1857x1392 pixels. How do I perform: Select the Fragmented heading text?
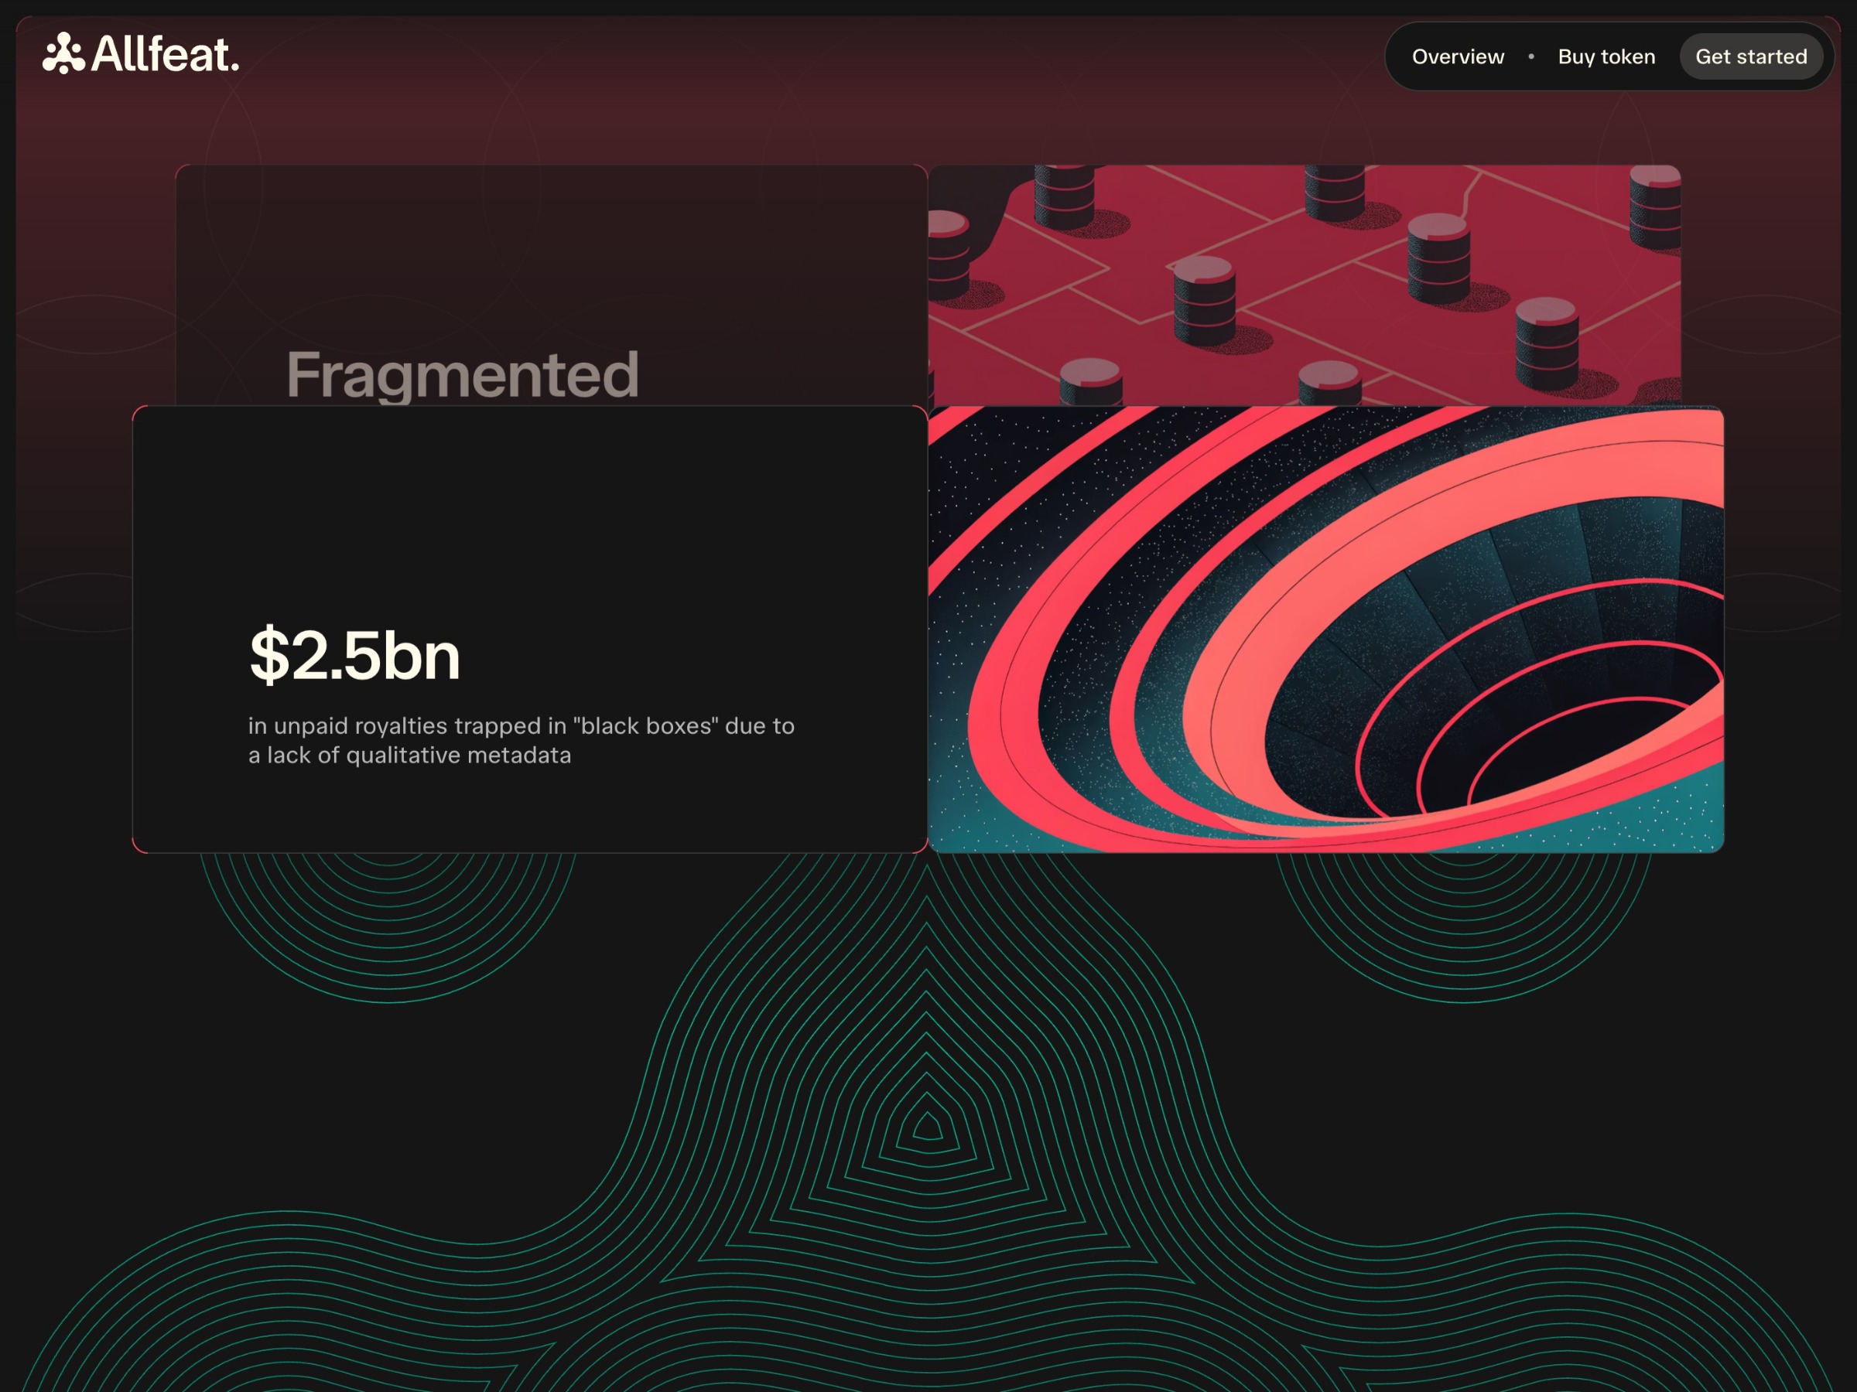(462, 374)
